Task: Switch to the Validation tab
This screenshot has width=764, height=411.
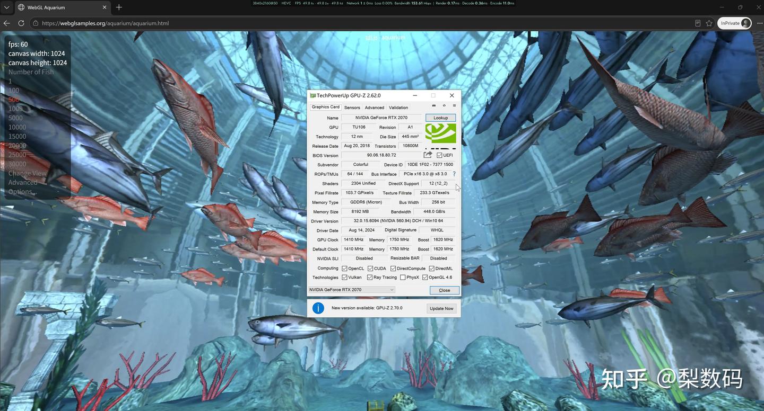Action: (398, 108)
